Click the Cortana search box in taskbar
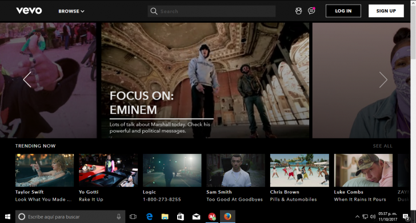The width and height of the screenshot is (416, 223). point(70,217)
